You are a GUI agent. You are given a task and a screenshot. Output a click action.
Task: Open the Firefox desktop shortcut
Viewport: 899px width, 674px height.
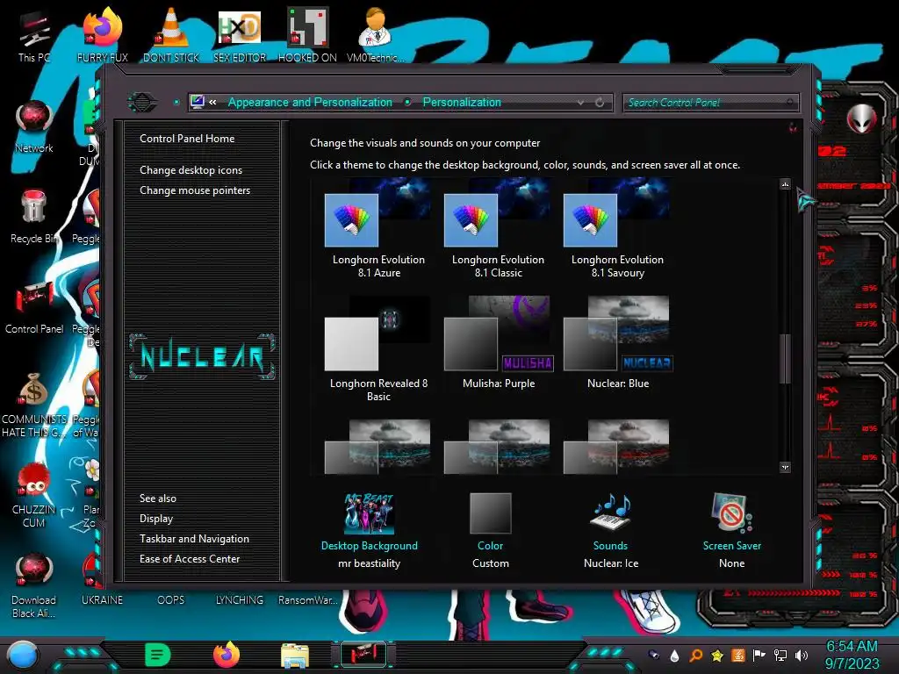[103, 35]
